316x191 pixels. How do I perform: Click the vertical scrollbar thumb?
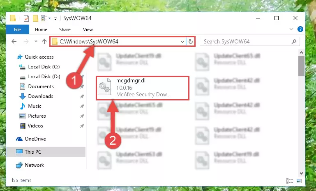pos(301,66)
